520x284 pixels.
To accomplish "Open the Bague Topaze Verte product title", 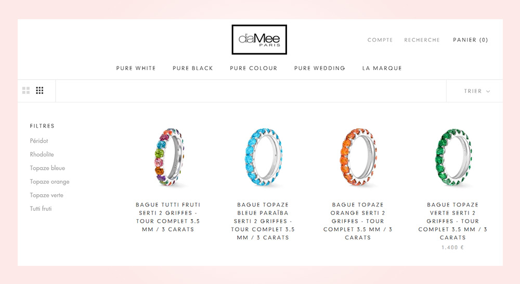I will pyautogui.click(x=453, y=221).
